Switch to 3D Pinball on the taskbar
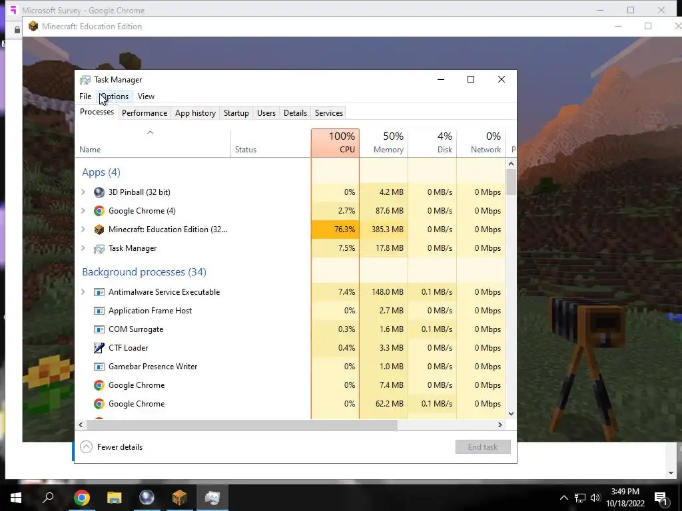Image resolution: width=682 pixels, height=511 pixels. click(x=147, y=497)
